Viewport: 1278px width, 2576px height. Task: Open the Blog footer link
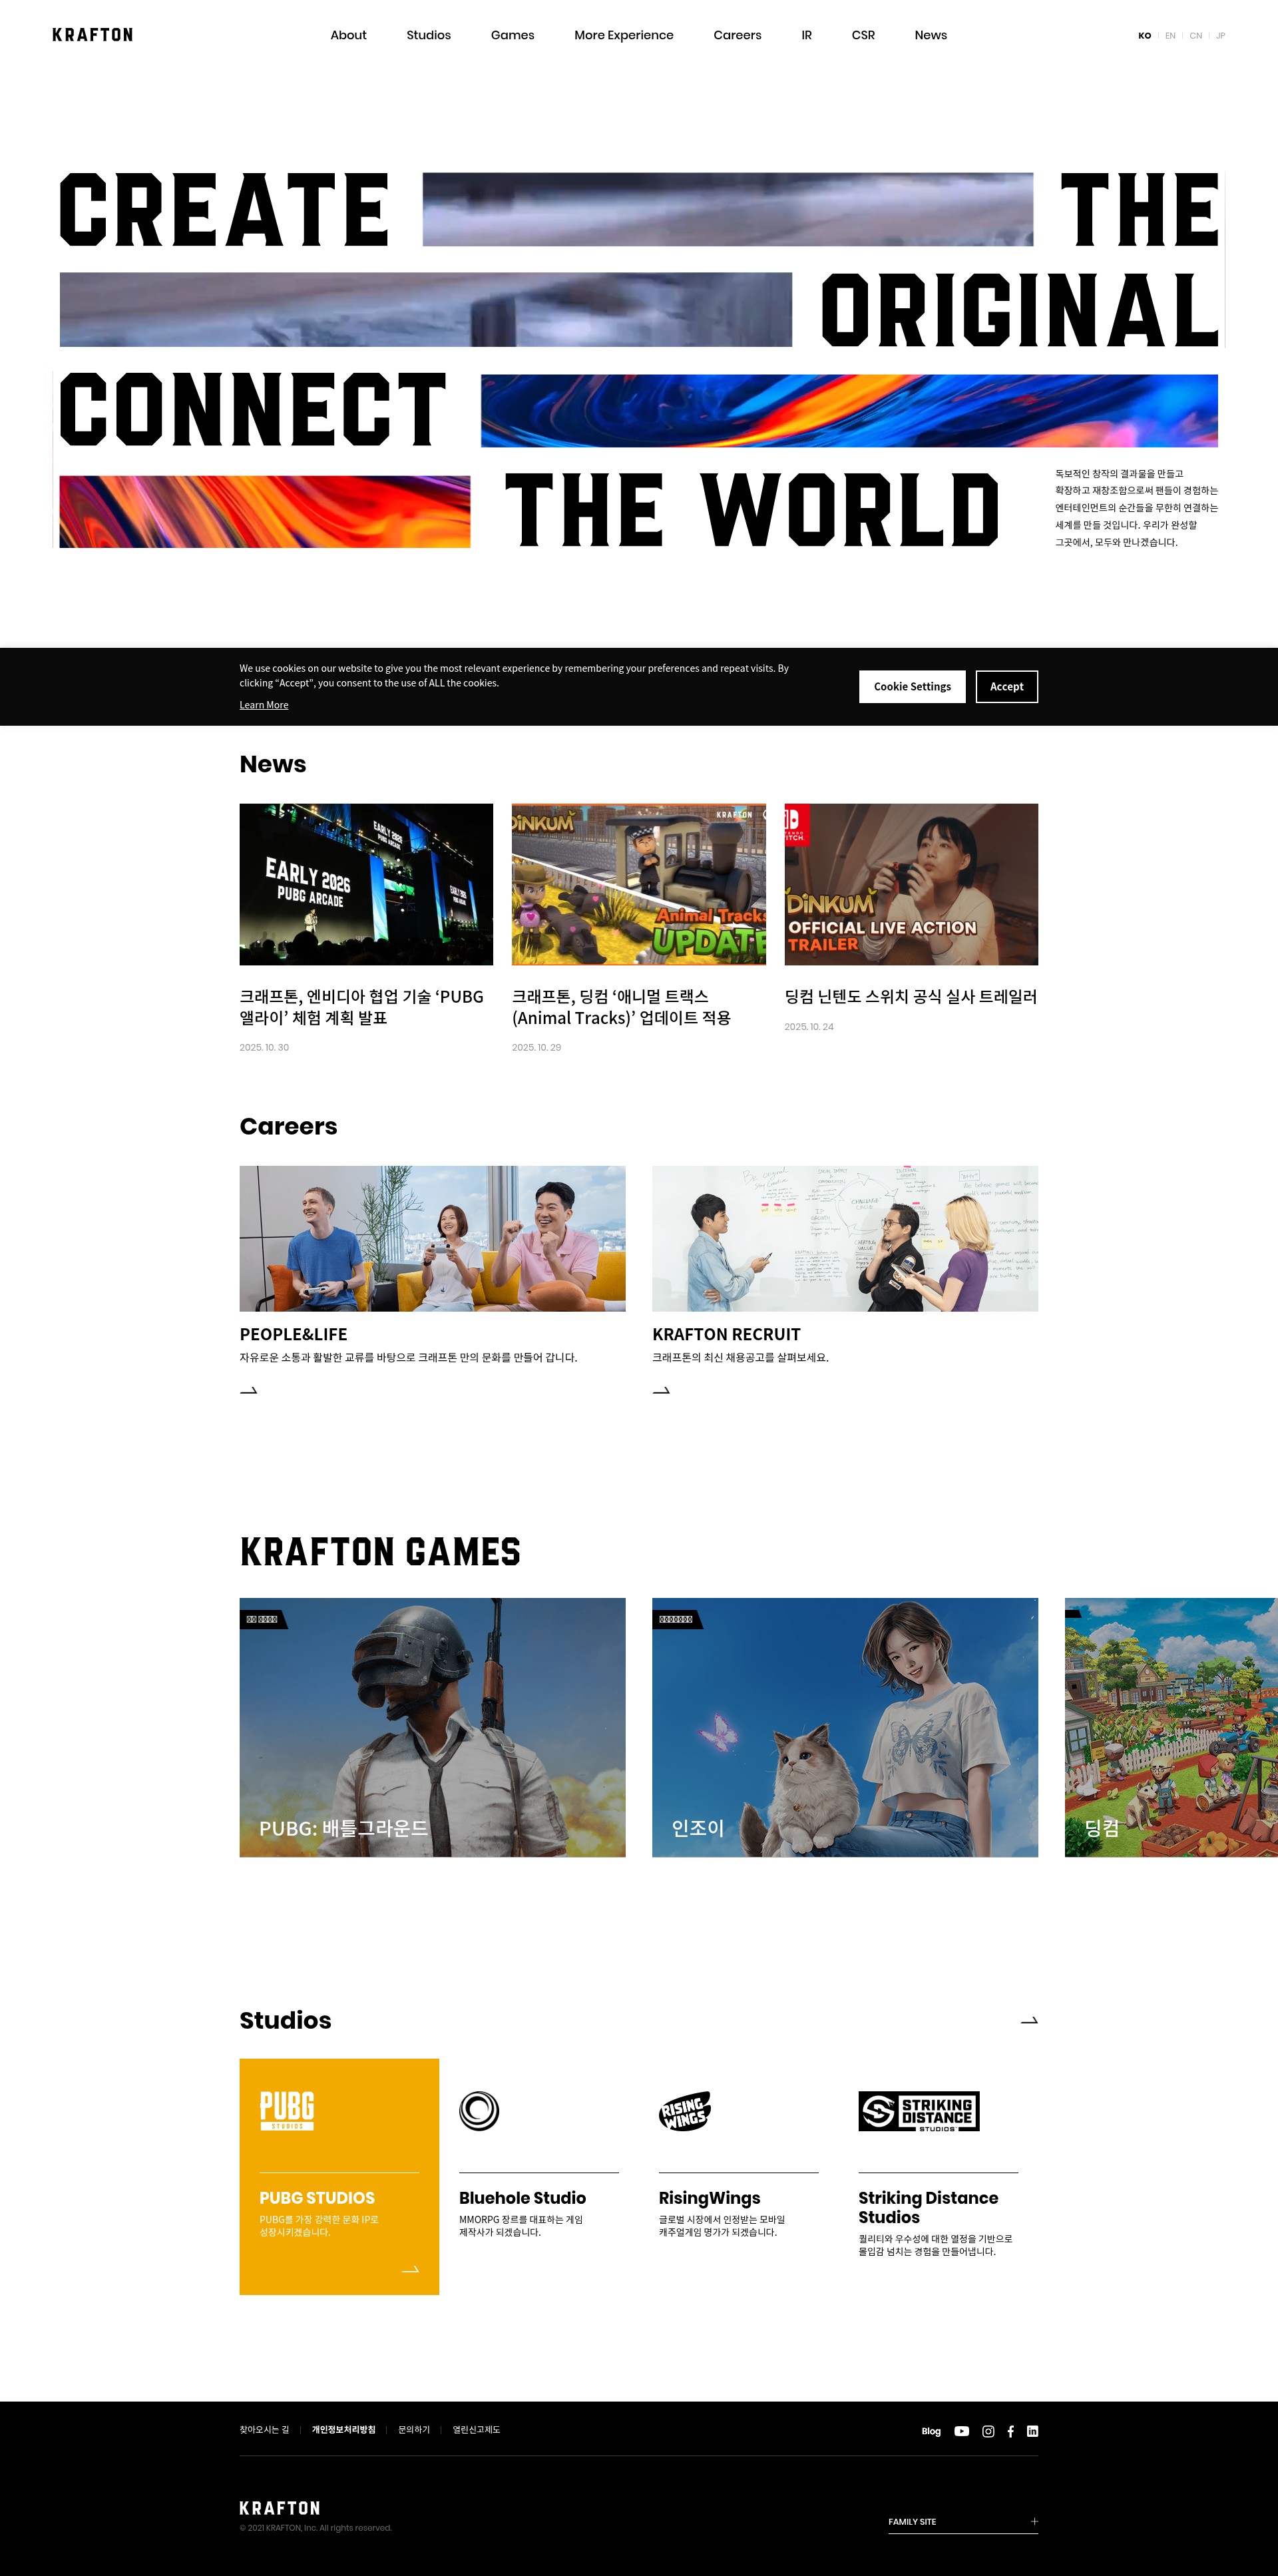(931, 2431)
